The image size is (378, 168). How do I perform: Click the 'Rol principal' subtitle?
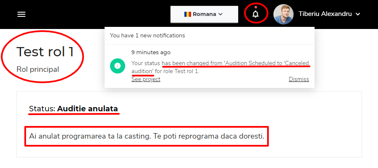point(38,69)
